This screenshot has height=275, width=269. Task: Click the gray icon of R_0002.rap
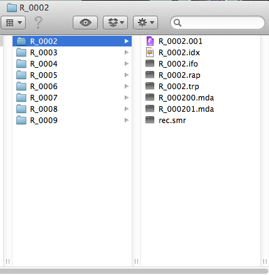tap(150, 75)
